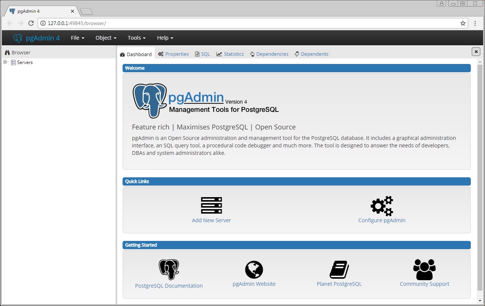Open the Planet PostgreSQL link

pyautogui.click(x=339, y=284)
